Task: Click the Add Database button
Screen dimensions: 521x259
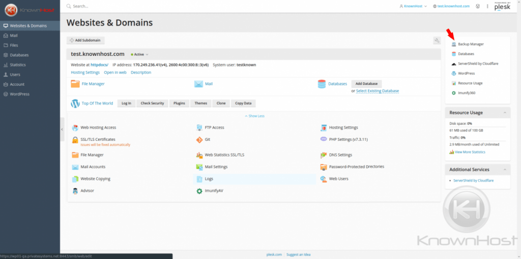Action: [366, 84]
